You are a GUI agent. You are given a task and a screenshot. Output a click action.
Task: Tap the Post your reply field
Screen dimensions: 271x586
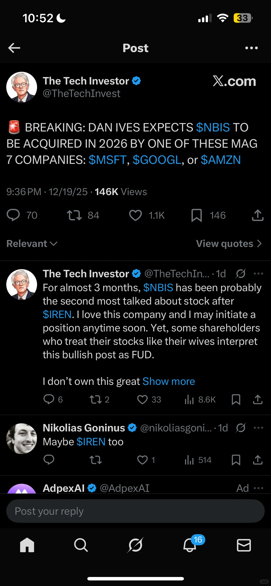[x=135, y=511]
